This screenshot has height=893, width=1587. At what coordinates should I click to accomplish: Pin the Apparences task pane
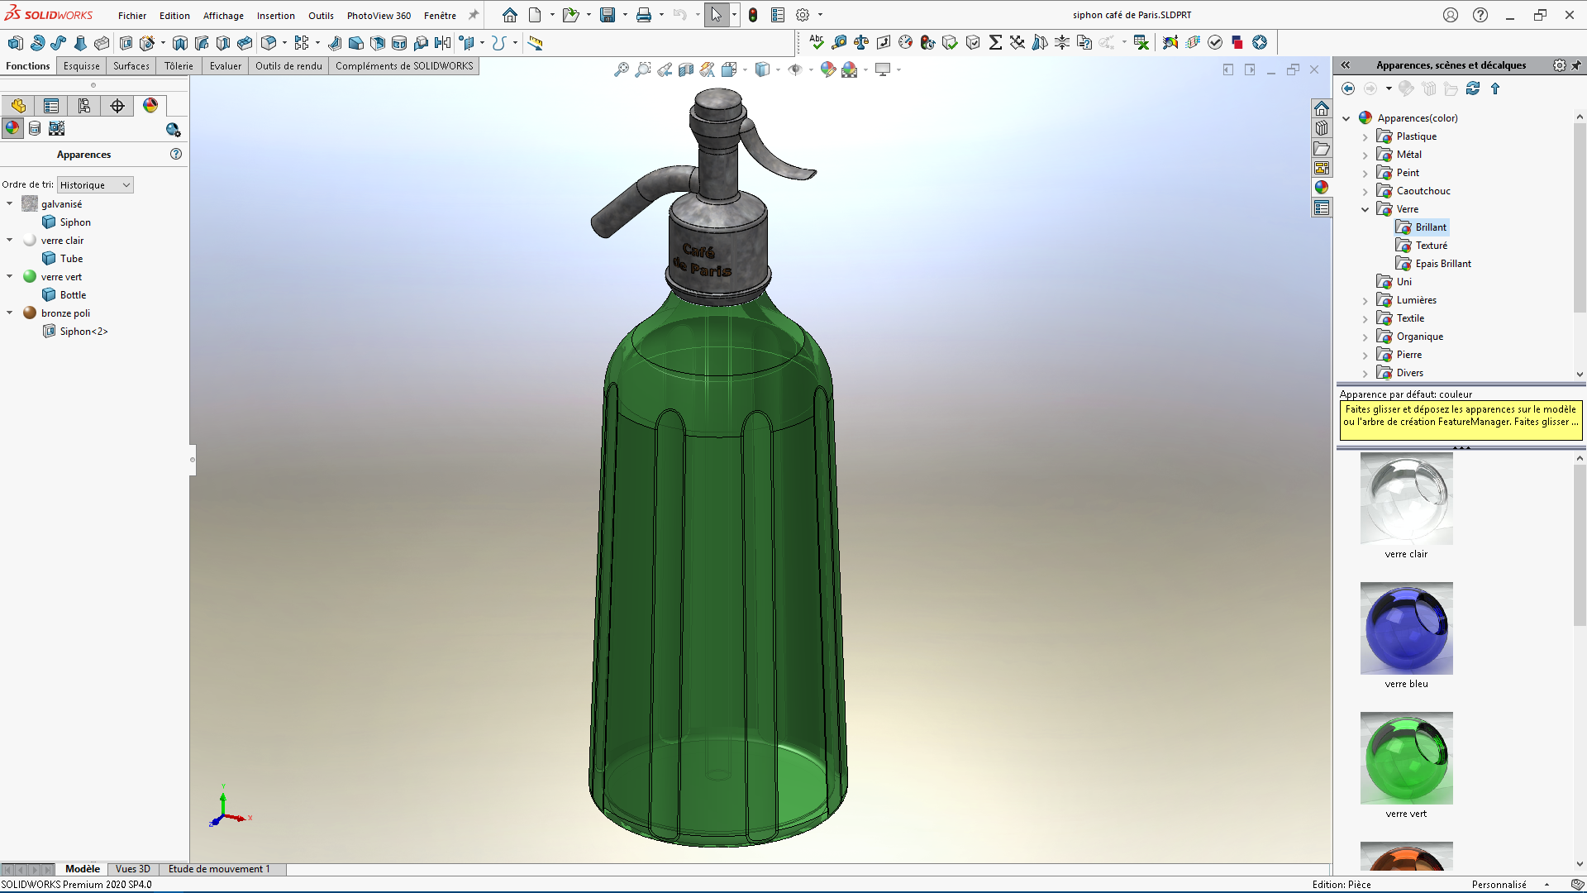pos(1575,65)
